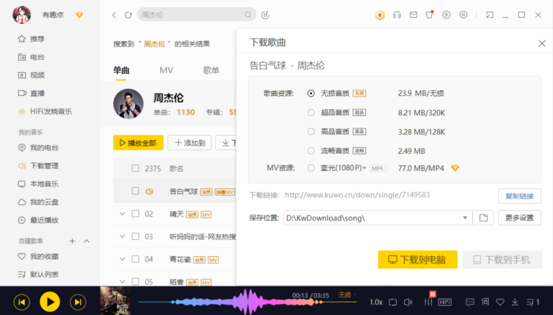Click 下载到电脑 to download the song
This screenshot has height=315, width=553.
[417, 260]
